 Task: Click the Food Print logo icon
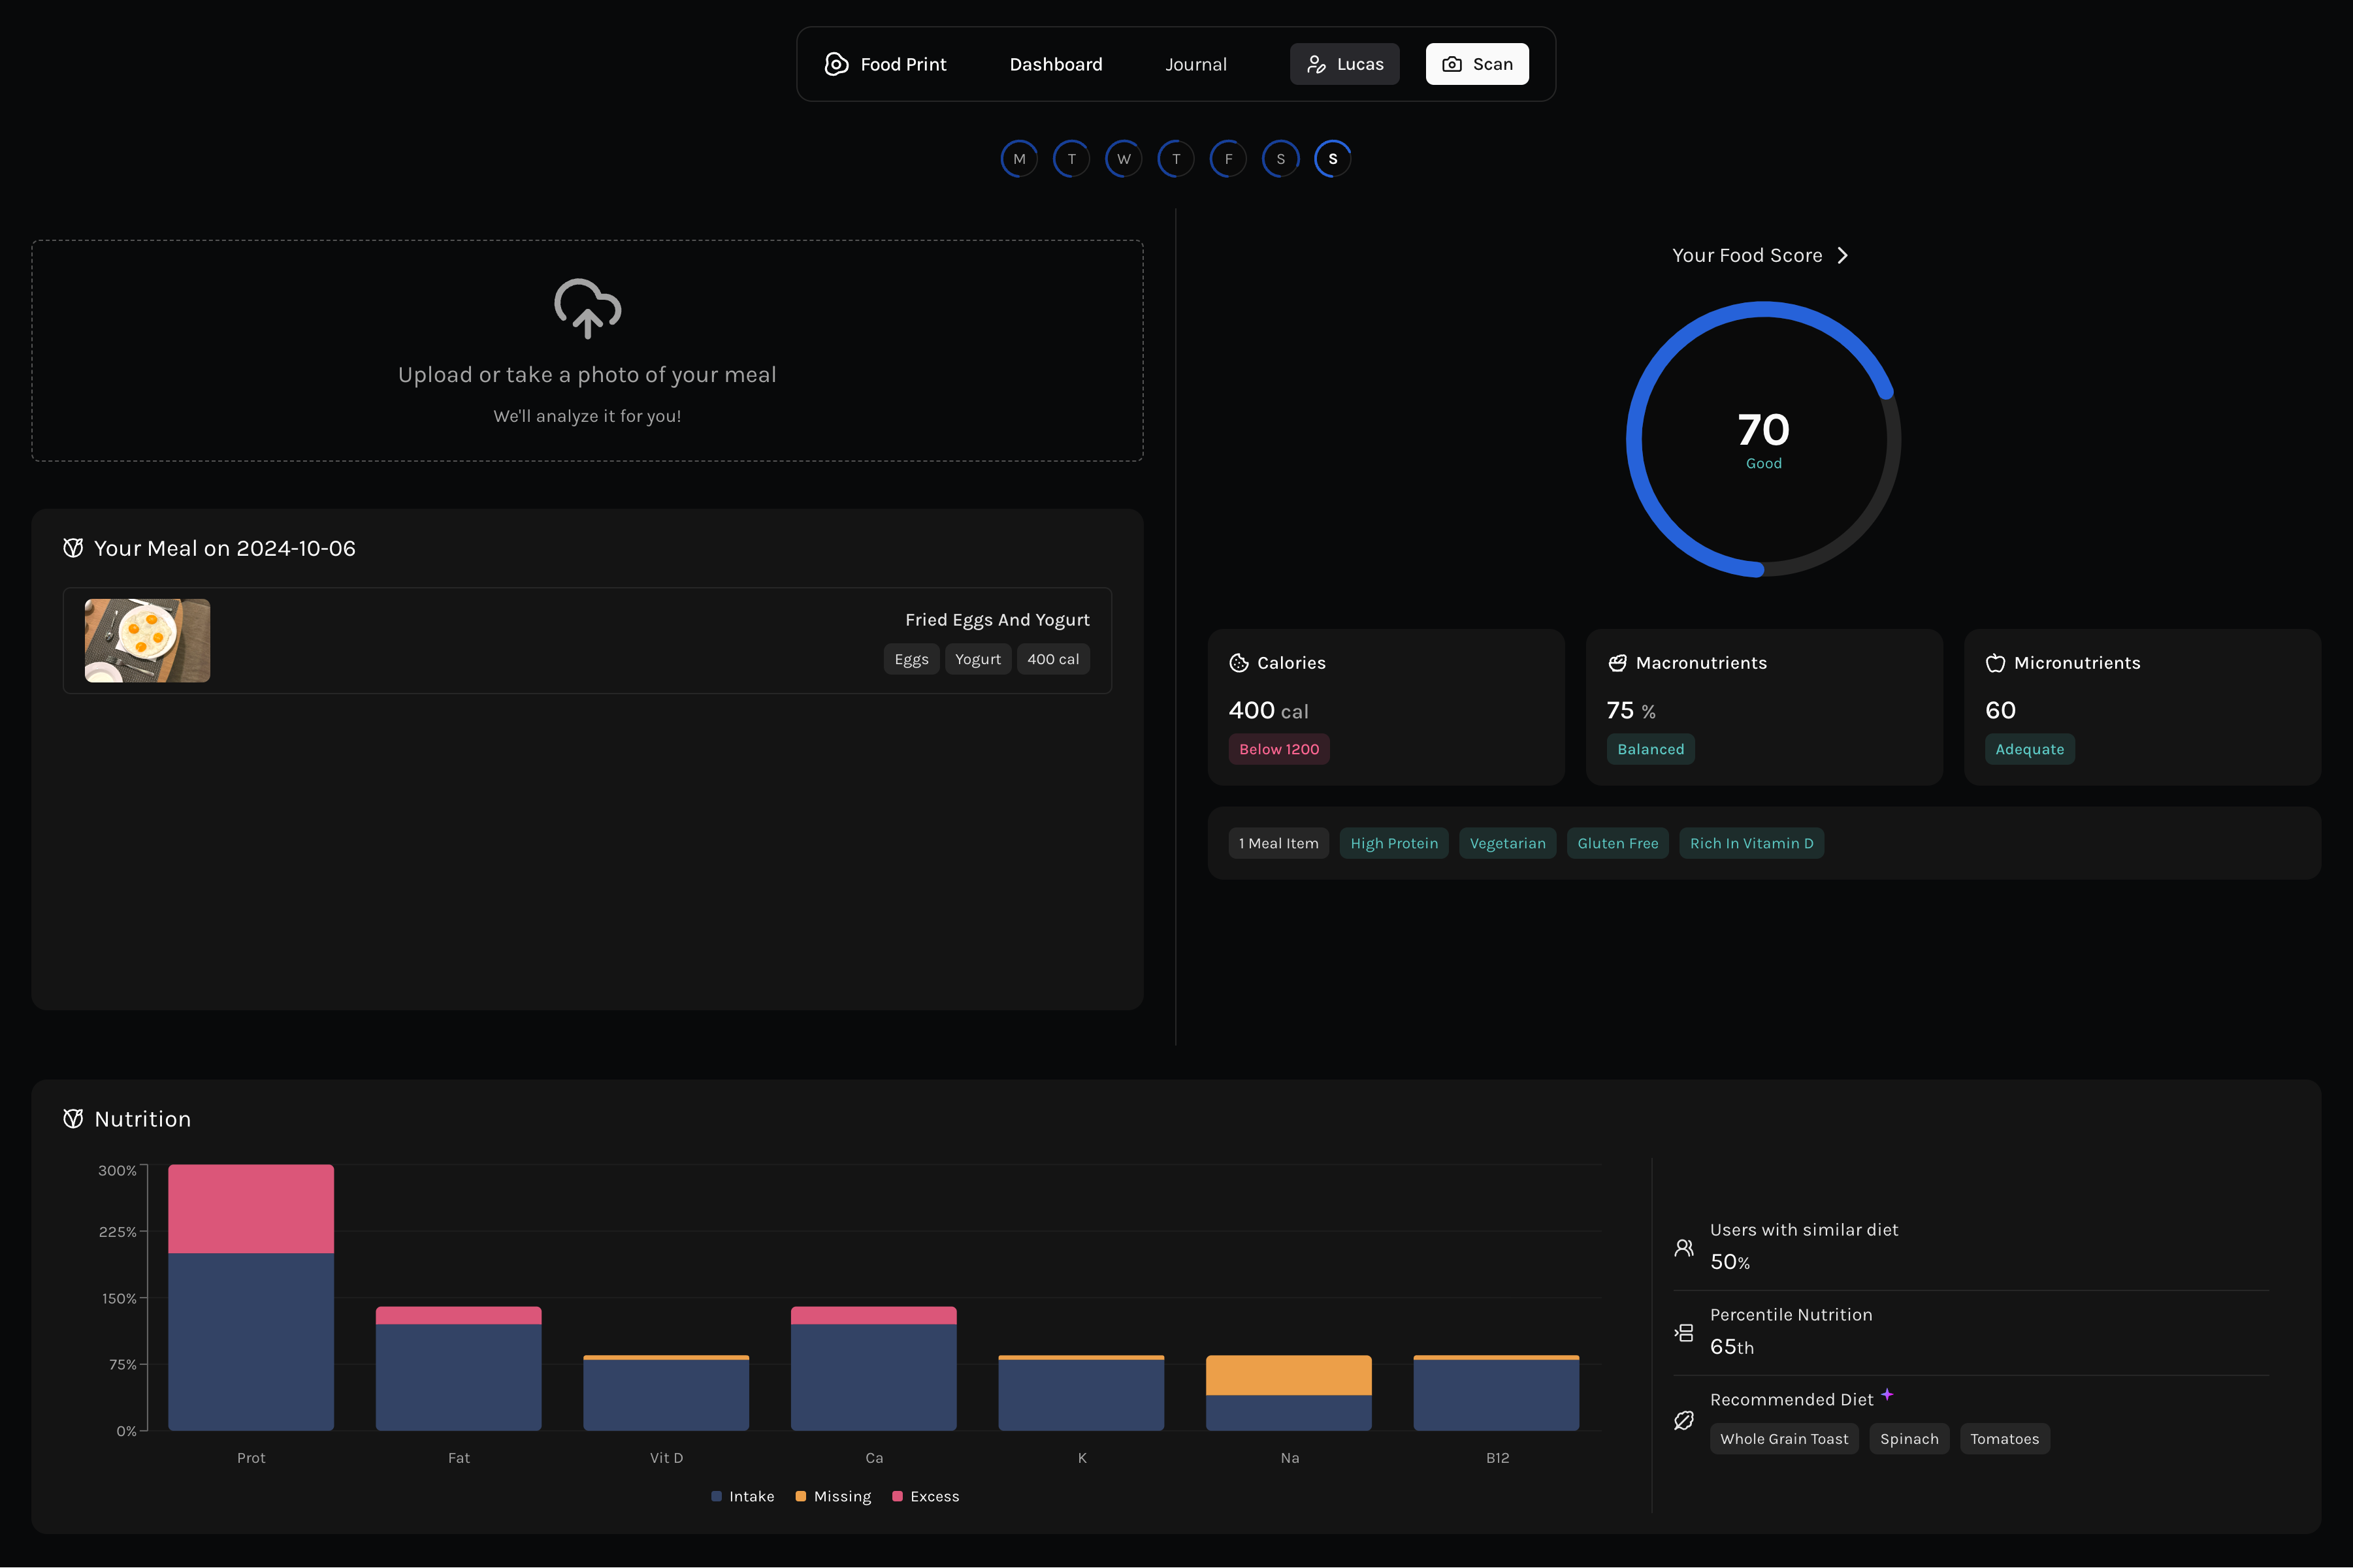coord(836,64)
